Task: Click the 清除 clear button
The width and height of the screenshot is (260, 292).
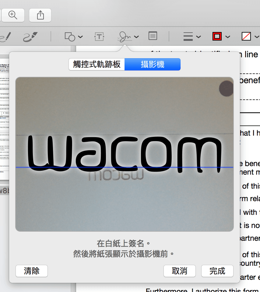Action: [32, 271]
